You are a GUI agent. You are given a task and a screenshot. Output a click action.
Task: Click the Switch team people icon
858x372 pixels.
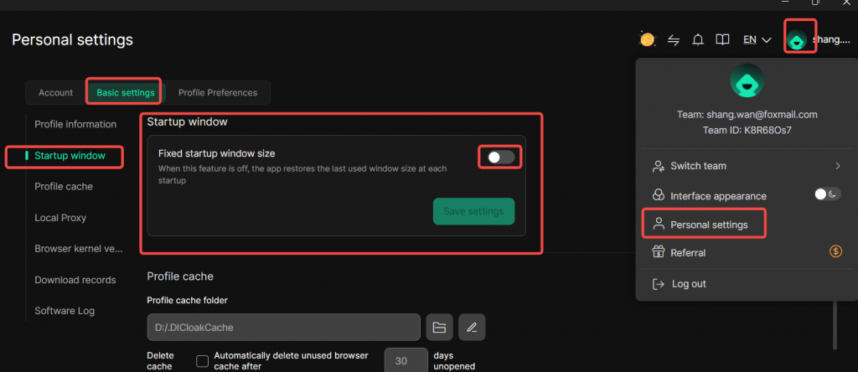tap(659, 166)
